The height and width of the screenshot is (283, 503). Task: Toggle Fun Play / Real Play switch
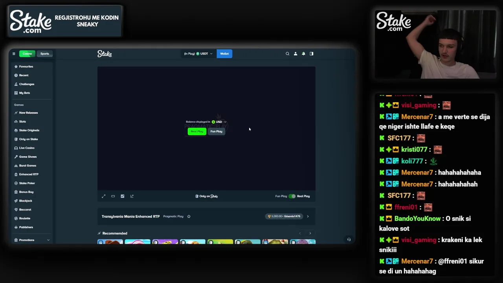point(292,196)
